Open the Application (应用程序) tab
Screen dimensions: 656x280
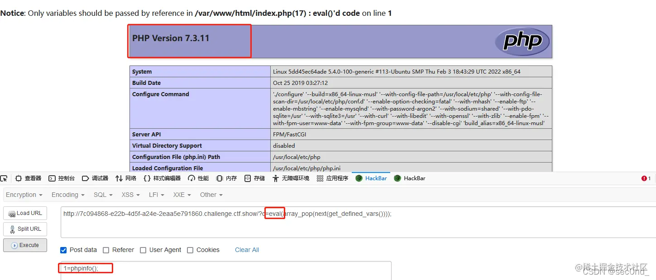tap(332, 178)
